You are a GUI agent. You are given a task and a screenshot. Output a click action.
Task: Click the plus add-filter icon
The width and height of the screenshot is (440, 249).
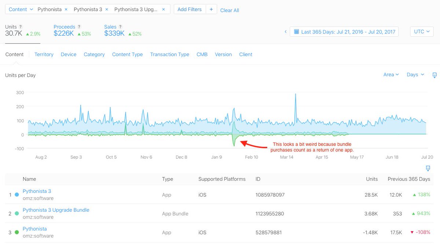[x=211, y=9]
